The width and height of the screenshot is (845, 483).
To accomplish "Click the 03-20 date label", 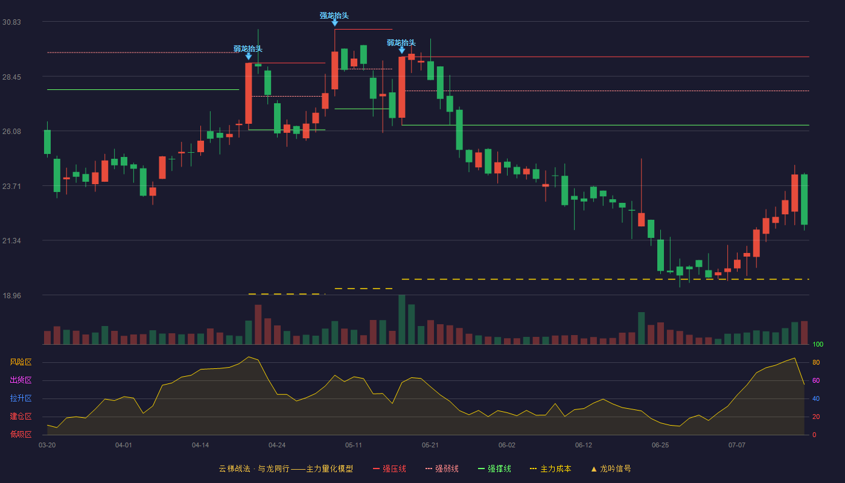I will [47, 445].
